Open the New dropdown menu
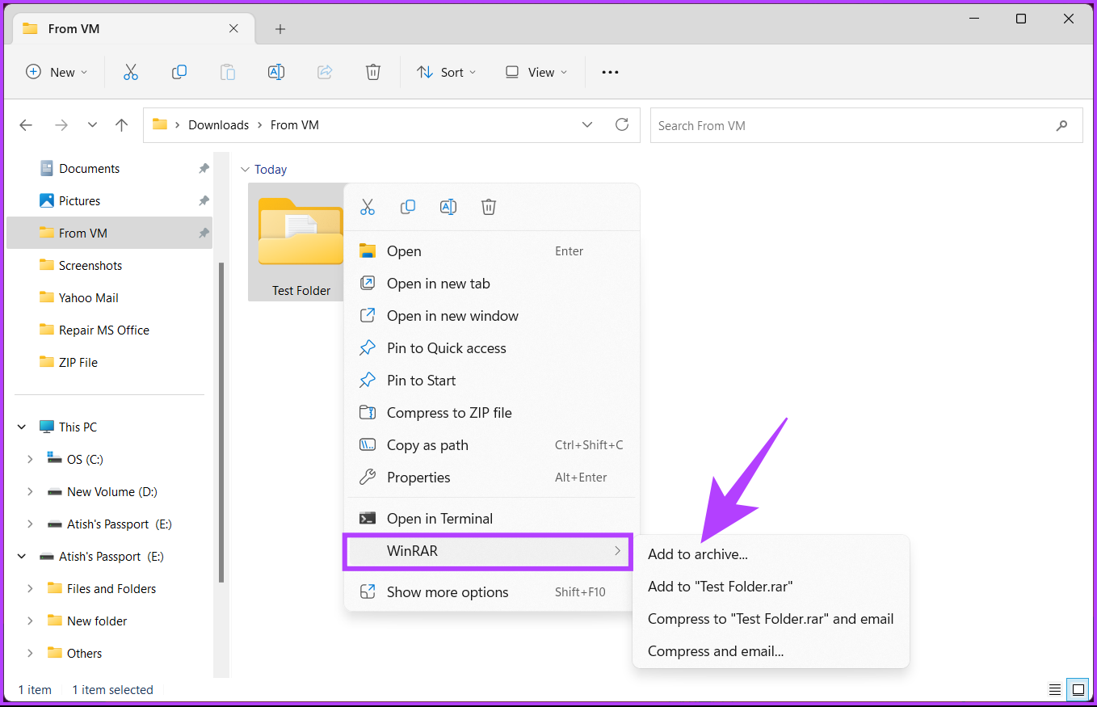This screenshot has height=707, width=1097. click(x=57, y=72)
